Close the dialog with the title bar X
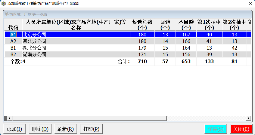Screen dimensions: 255x135 pyautogui.click(x=250, y=3)
